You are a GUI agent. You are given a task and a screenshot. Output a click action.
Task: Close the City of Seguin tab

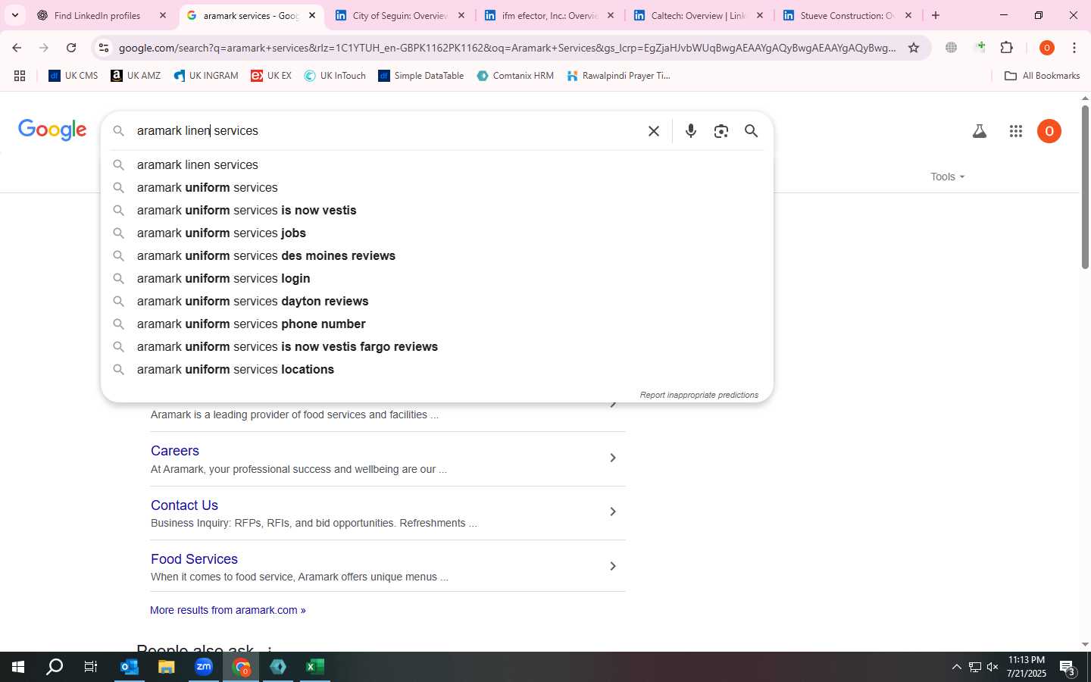(x=461, y=15)
